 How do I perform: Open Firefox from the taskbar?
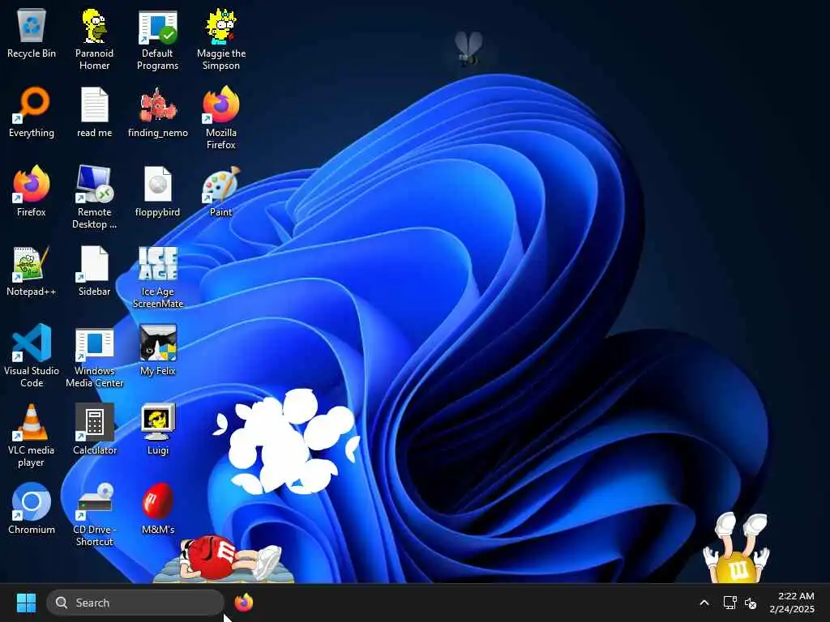coord(244,603)
